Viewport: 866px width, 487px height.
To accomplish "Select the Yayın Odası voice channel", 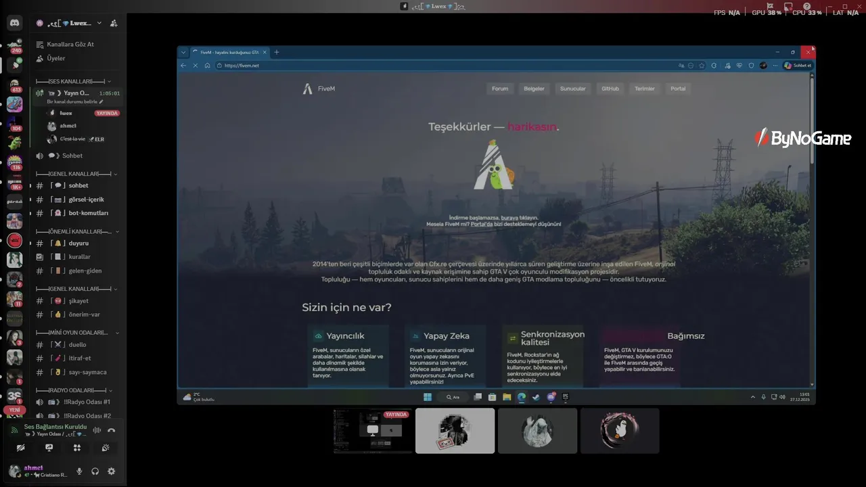I will coord(77,93).
